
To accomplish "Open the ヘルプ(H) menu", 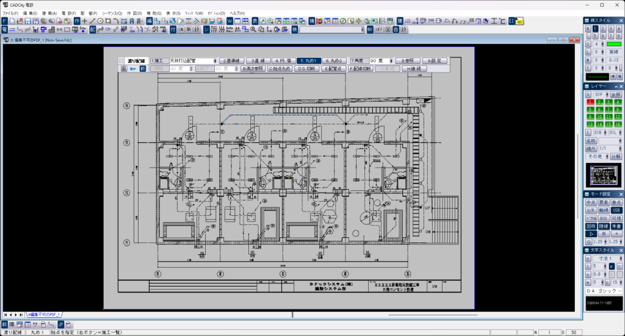I will click(237, 13).
